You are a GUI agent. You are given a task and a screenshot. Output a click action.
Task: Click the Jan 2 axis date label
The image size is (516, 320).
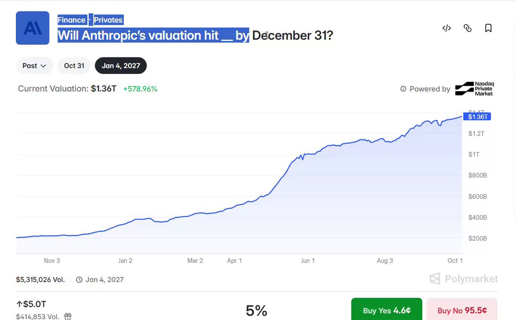pos(125,261)
